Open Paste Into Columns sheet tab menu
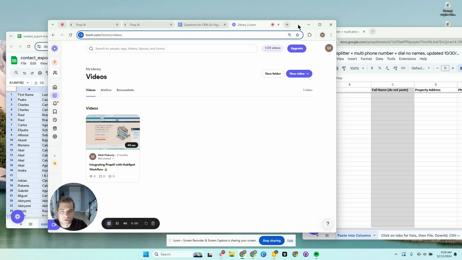The height and width of the screenshot is (260, 462). pos(374,235)
